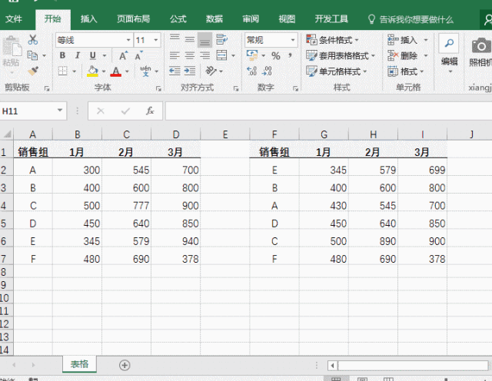
Task: Expand the fill color arrow
Action: (104, 71)
